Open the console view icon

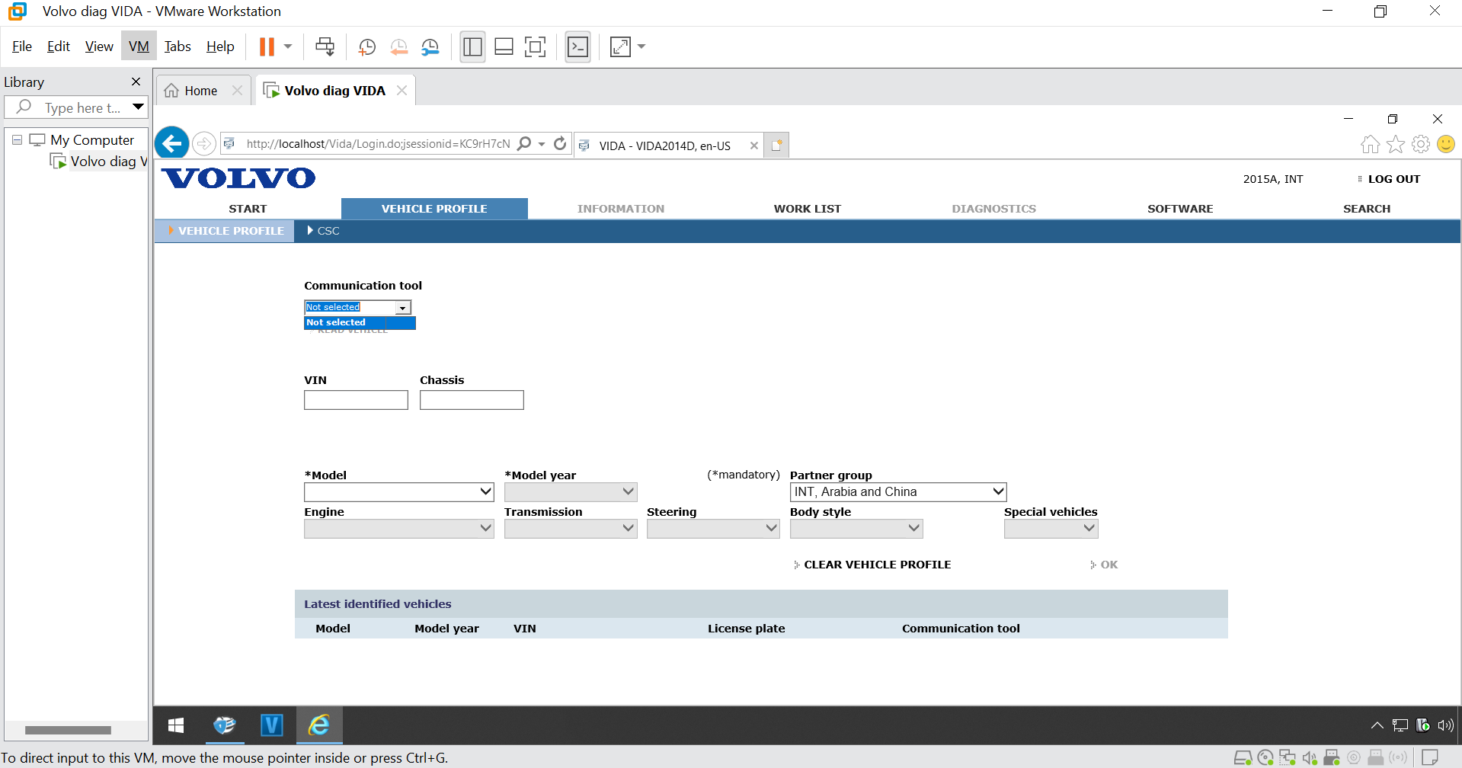(x=577, y=47)
